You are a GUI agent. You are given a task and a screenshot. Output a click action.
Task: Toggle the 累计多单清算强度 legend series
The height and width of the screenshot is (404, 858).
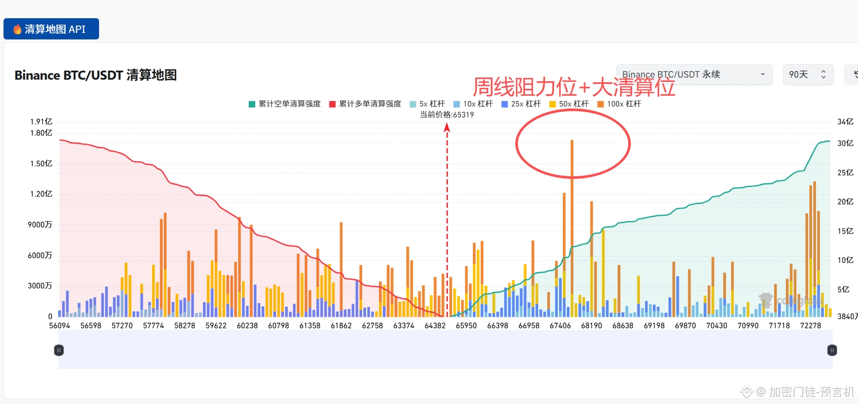tap(365, 104)
